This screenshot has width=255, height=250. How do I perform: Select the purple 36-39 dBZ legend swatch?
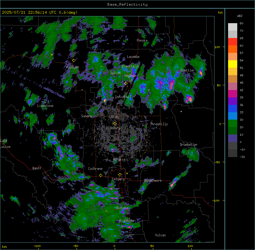[233, 101]
